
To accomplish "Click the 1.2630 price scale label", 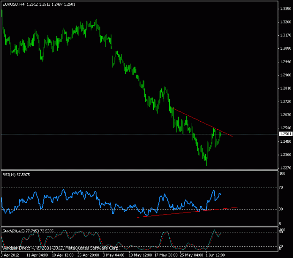I will click(x=285, y=115).
